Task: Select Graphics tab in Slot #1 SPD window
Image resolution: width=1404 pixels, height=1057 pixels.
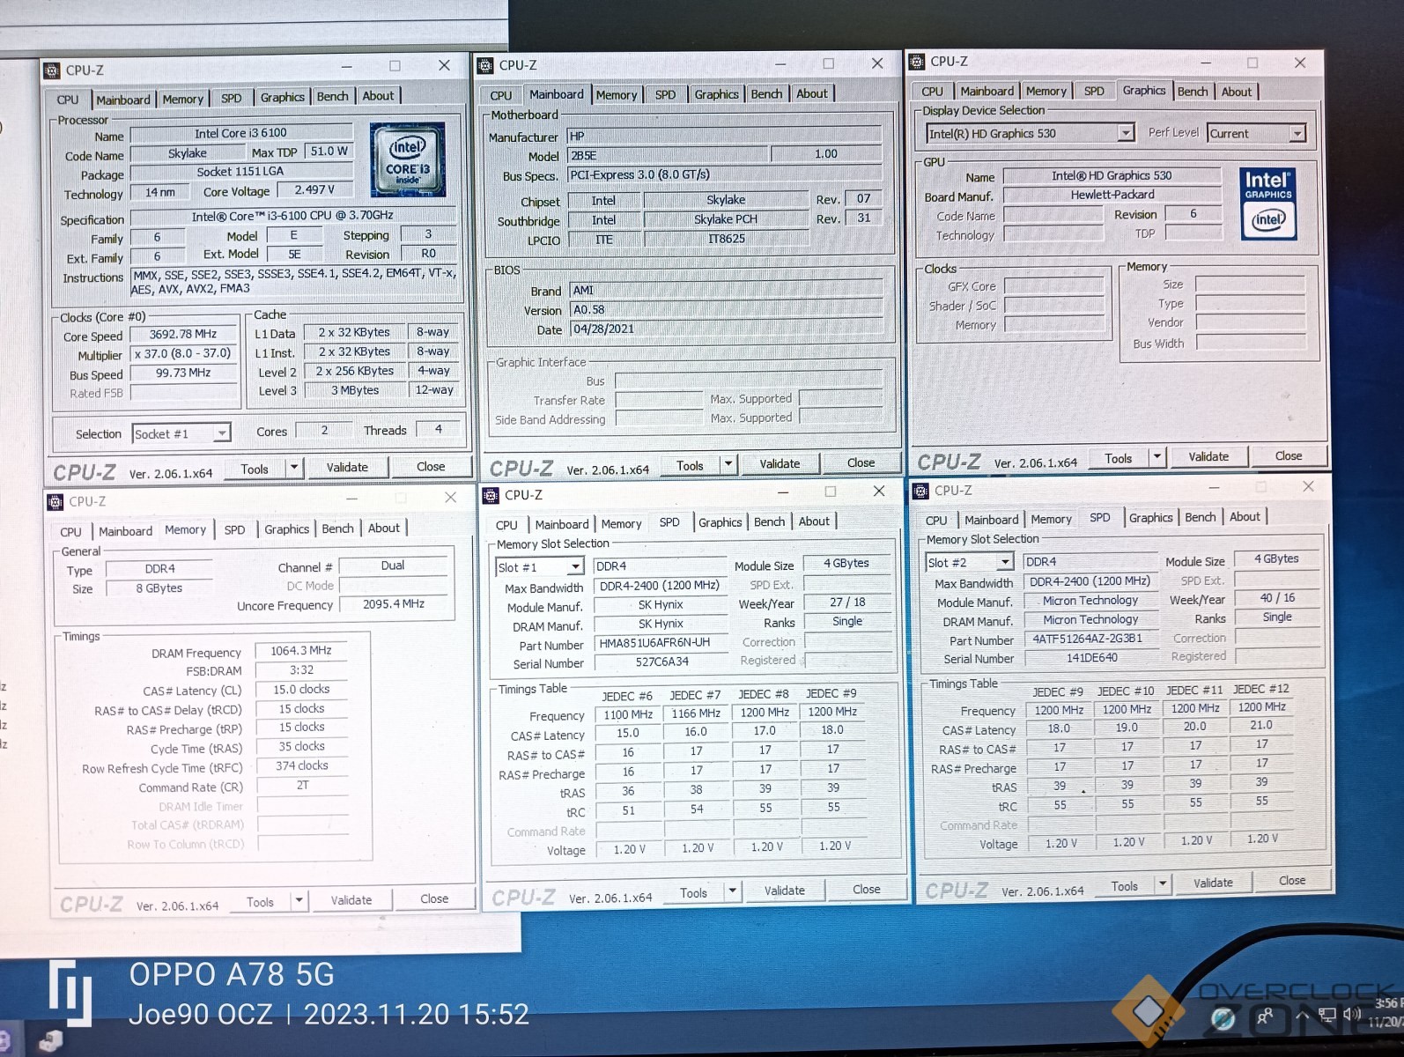Action: pyautogui.click(x=720, y=522)
